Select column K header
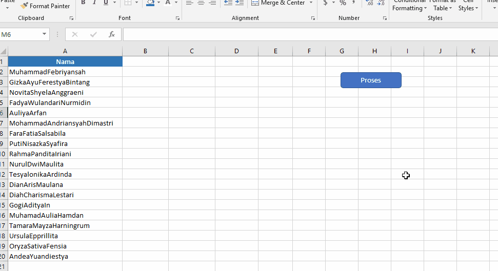Viewport: 498px width, 271px height. tap(473, 51)
